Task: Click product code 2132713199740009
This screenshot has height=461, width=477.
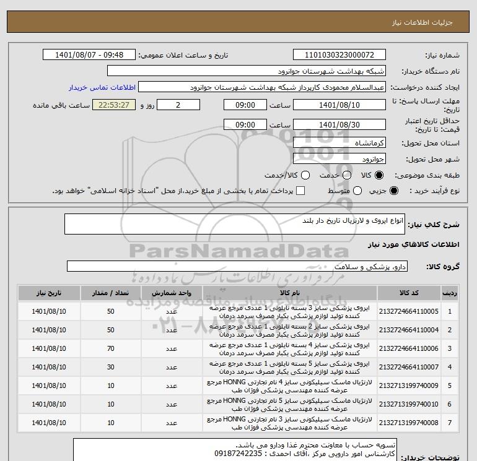Action: [x=409, y=386]
